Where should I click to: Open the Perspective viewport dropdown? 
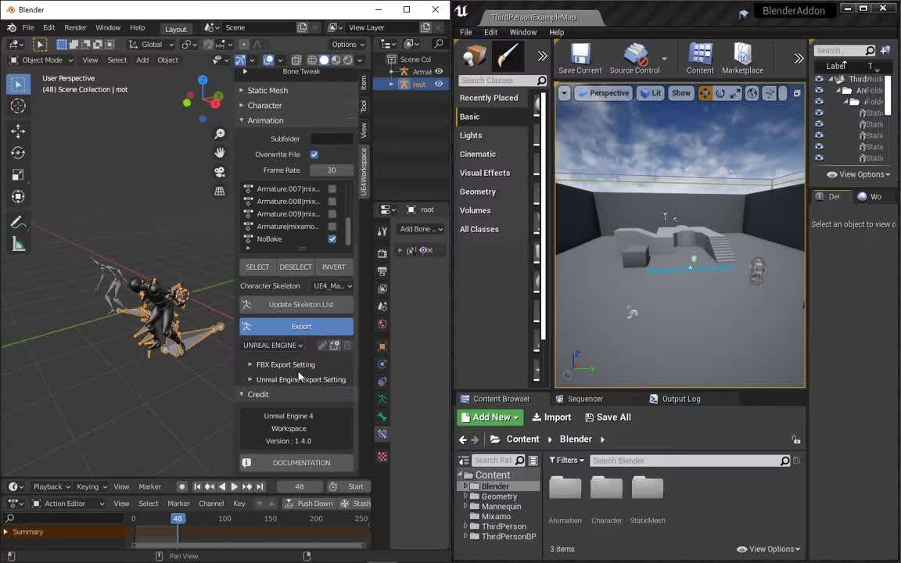click(608, 93)
